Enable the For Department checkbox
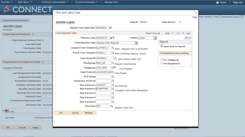Viewport: 245px width, 137px height. click(162, 63)
